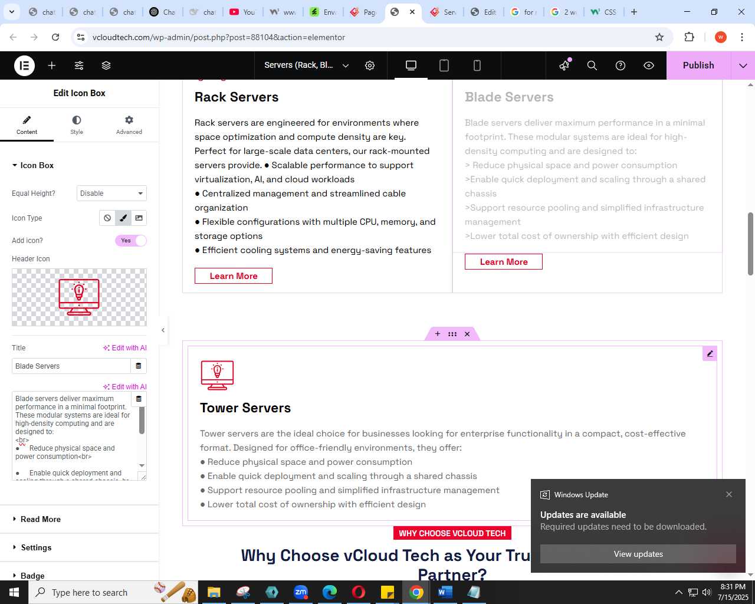
Task: Click Learn More under Rack Servers
Action: [234, 276]
